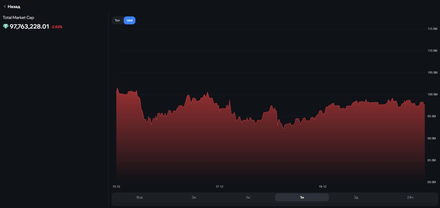Click the -2.53% change indicator

(57, 27)
